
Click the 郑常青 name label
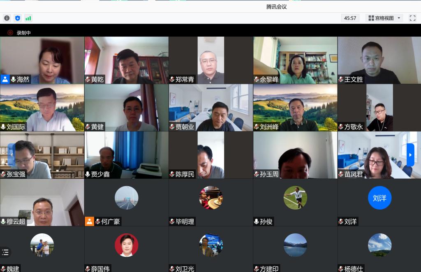[185, 79]
